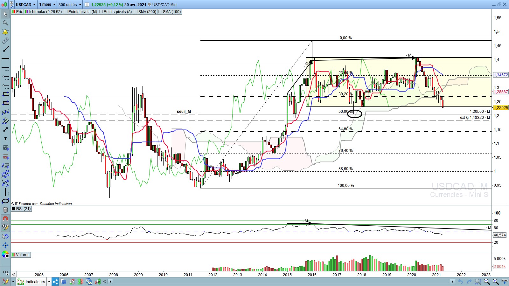Select the ellipse drawing tool

(x=5, y=201)
